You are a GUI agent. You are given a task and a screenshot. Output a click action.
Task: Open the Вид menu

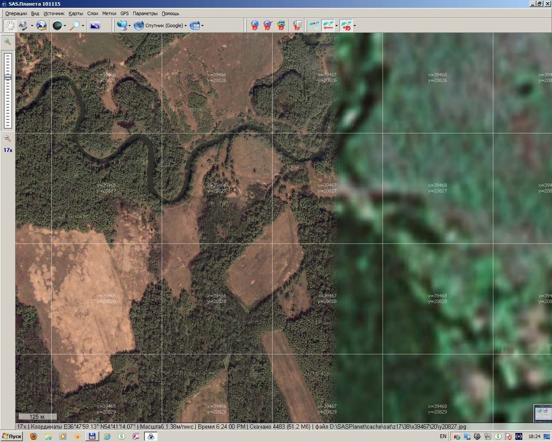click(35, 13)
